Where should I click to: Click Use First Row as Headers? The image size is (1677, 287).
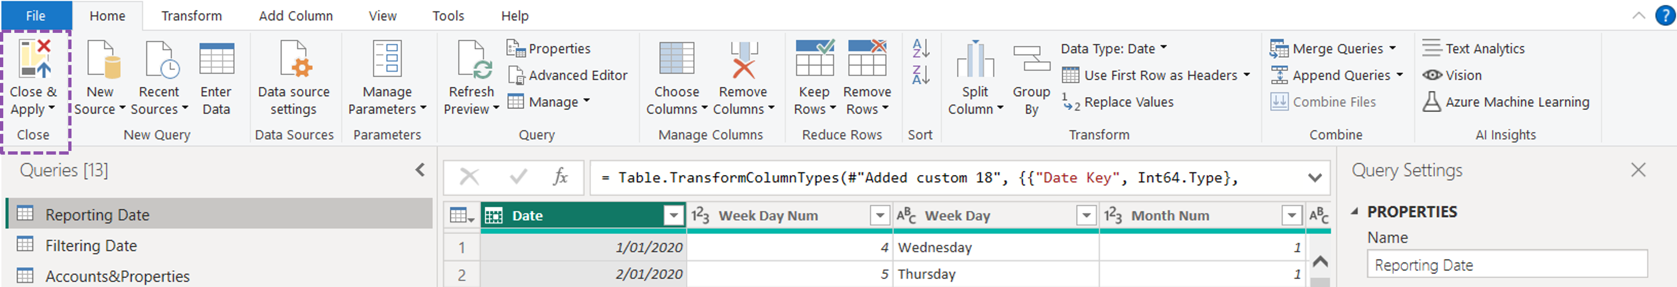pyautogui.click(x=1160, y=75)
